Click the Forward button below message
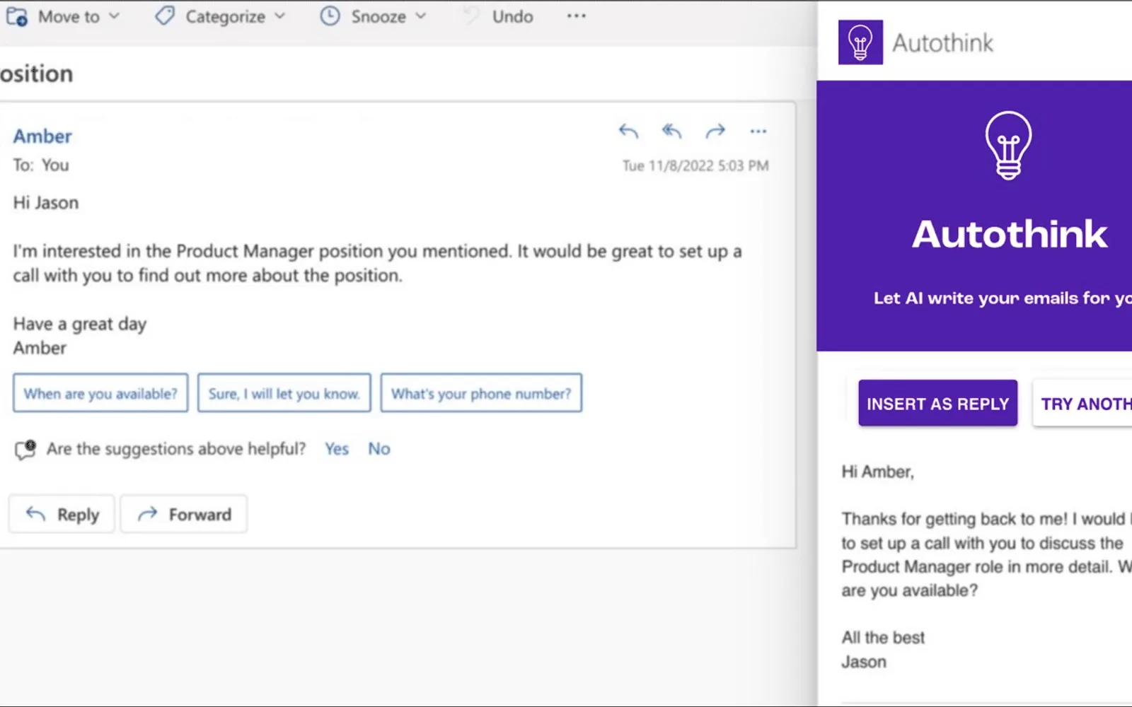 (x=184, y=514)
